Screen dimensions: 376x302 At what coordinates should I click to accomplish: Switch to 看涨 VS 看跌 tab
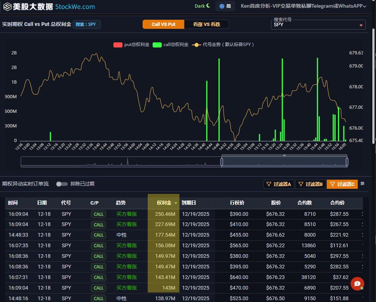(206, 24)
